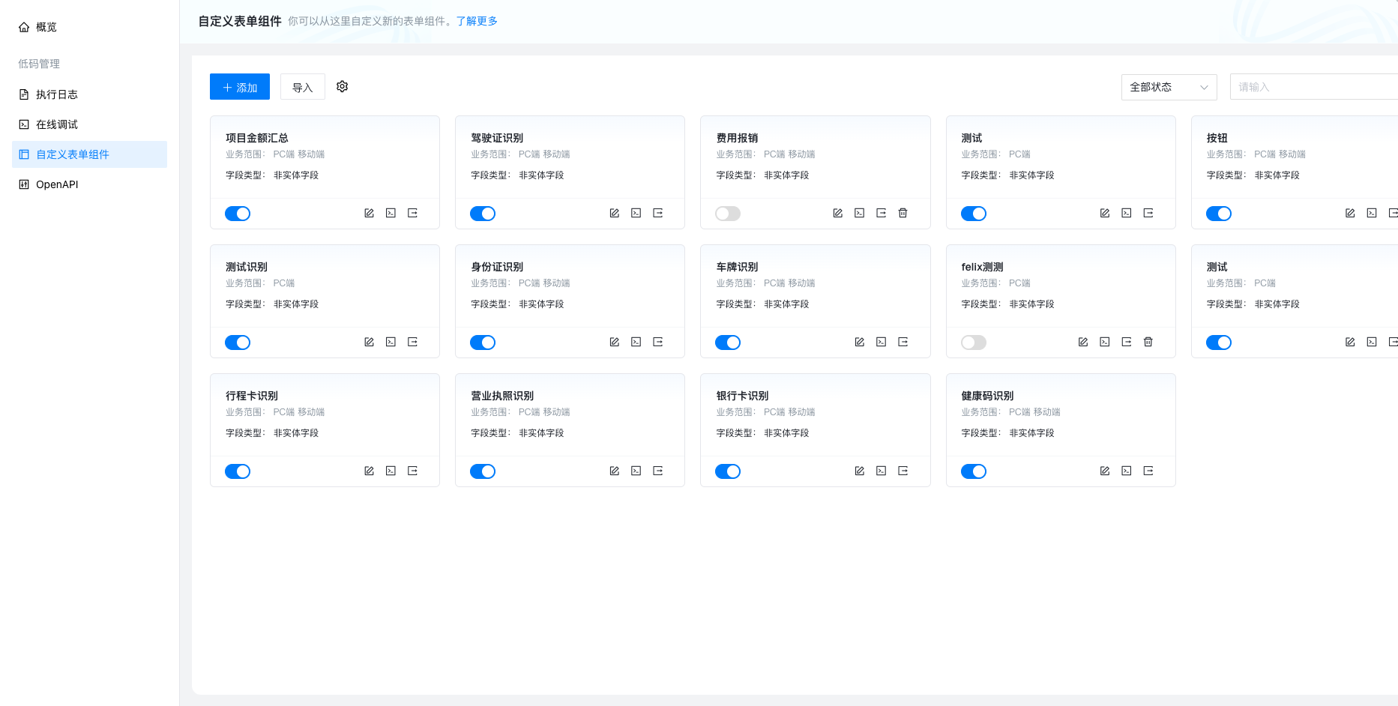The image size is (1398, 706).
Task: Click the 导入 import button
Action: click(302, 87)
